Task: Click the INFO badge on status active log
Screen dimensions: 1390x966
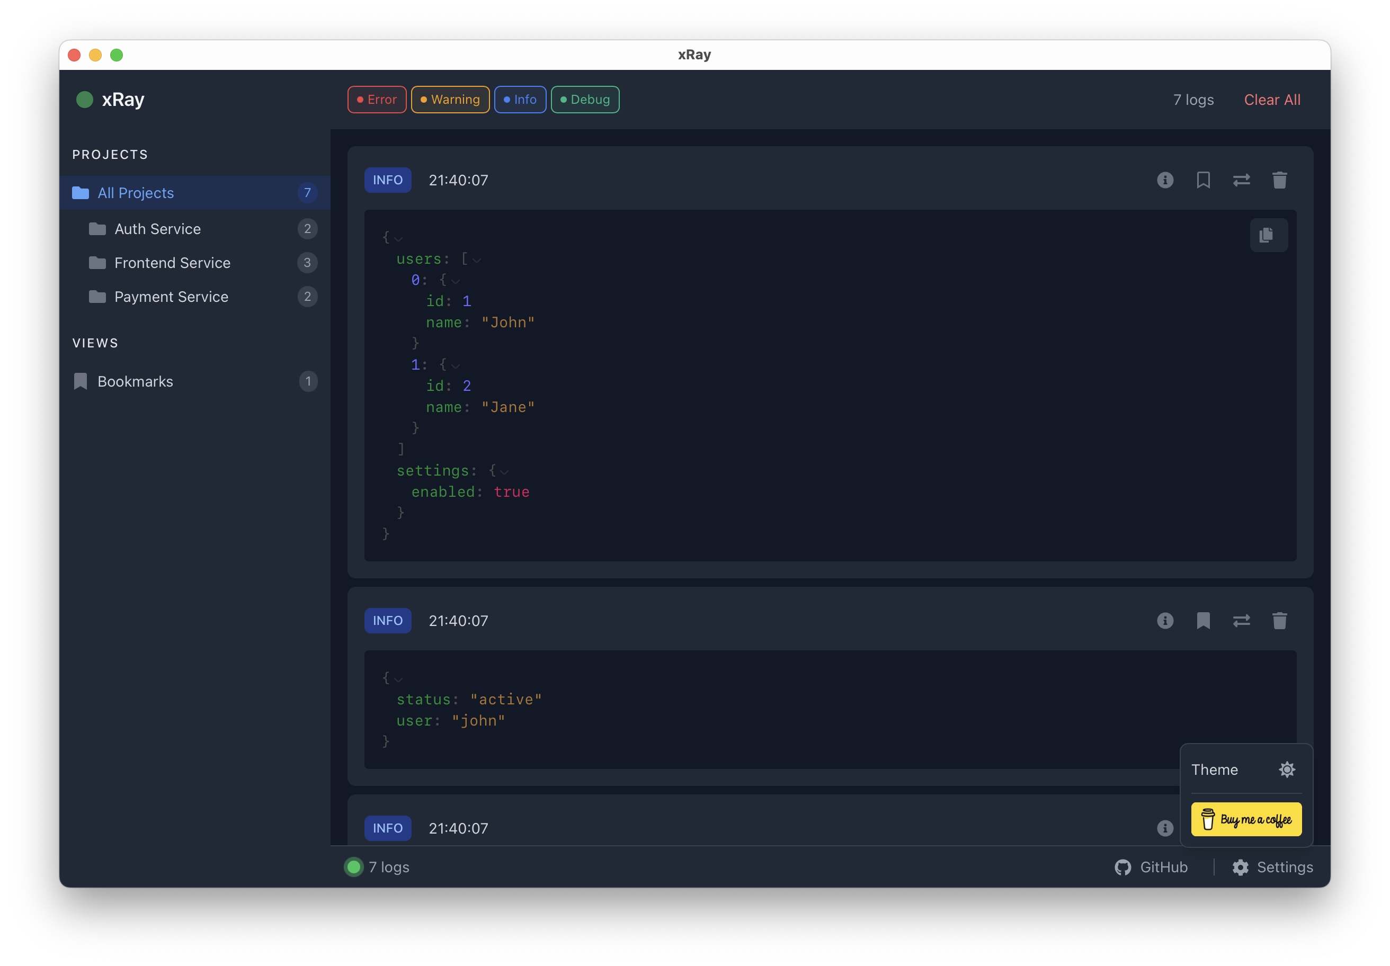Action: point(388,620)
